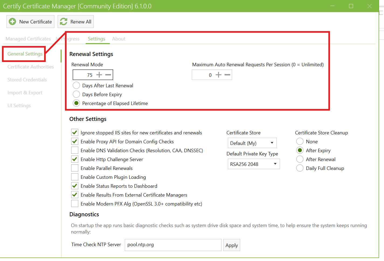The width and height of the screenshot is (384, 261).
Task: Open Import & Export section
Action: [25, 93]
